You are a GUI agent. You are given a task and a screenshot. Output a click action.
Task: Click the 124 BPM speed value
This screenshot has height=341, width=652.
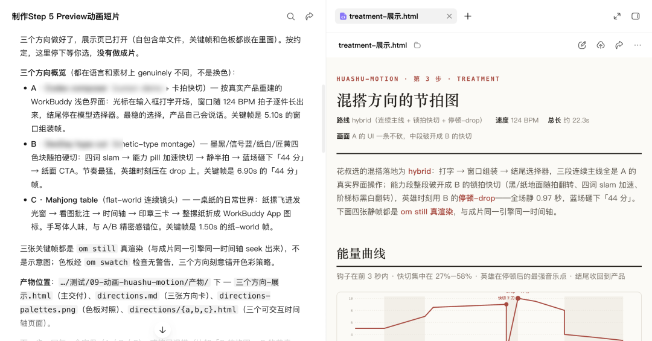coord(525,120)
